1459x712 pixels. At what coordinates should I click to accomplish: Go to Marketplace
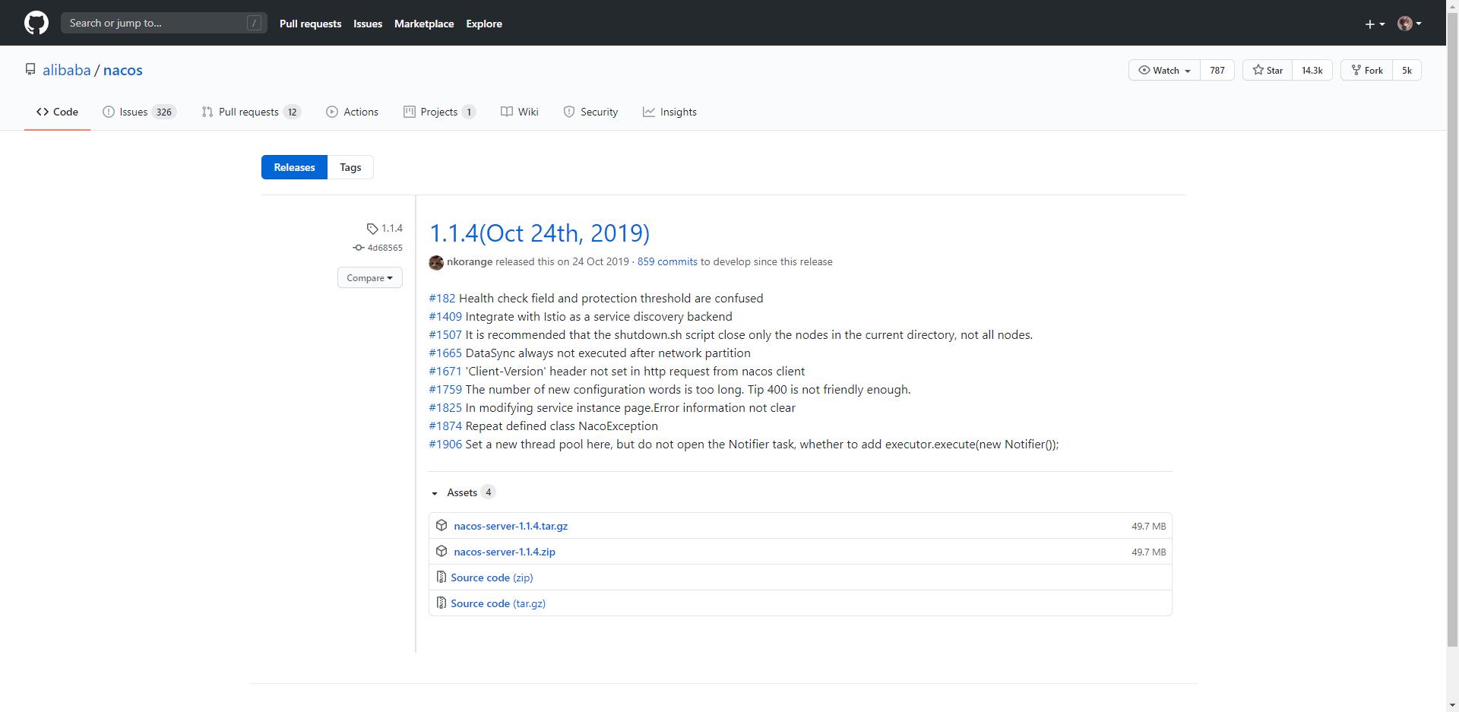point(424,24)
